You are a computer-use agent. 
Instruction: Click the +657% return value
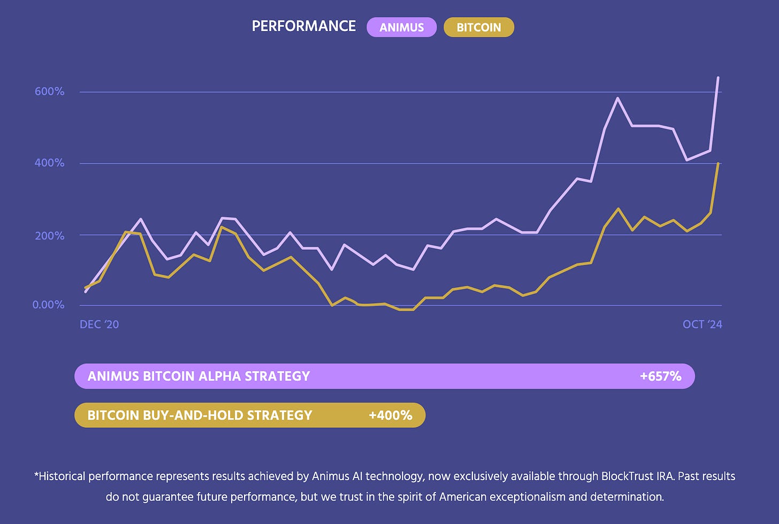pyautogui.click(x=661, y=376)
